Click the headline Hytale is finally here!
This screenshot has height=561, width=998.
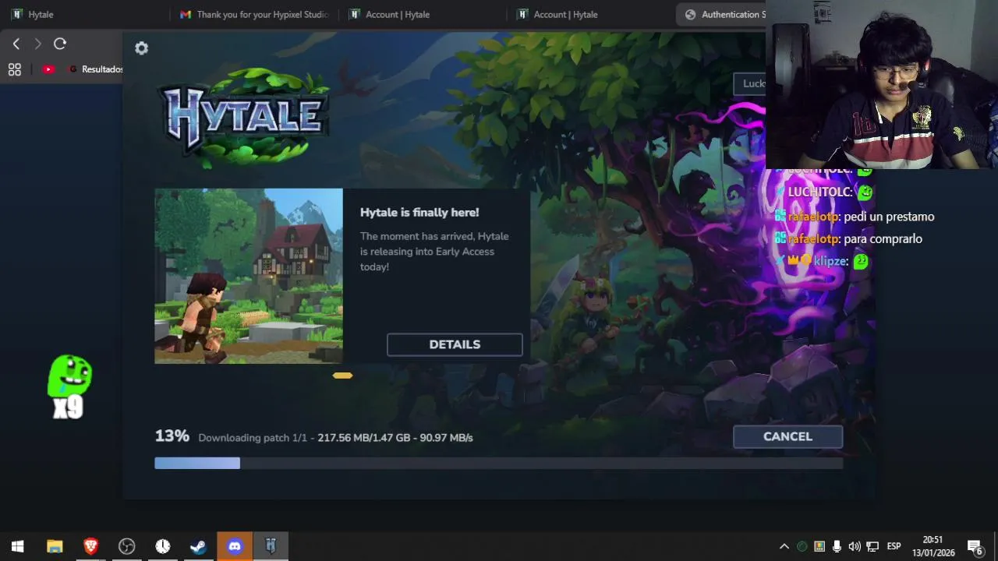[x=419, y=213]
